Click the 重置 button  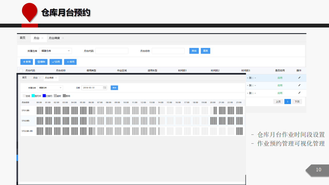pyautogui.click(x=206, y=51)
